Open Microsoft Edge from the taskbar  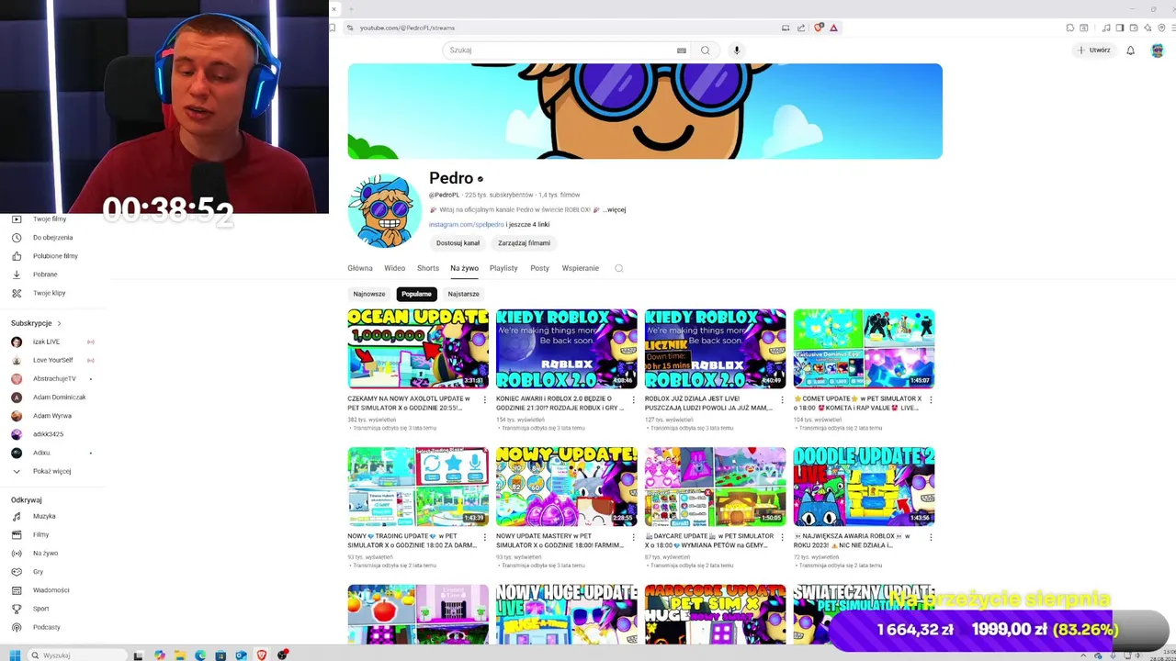point(200,655)
